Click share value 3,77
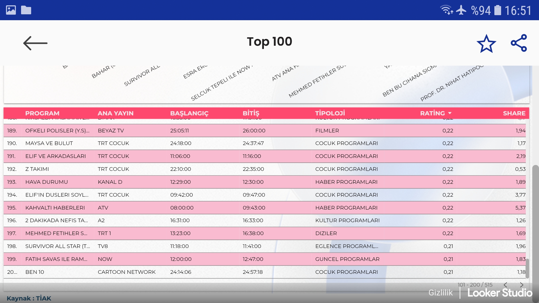This screenshot has width=539, height=303. click(520, 195)
